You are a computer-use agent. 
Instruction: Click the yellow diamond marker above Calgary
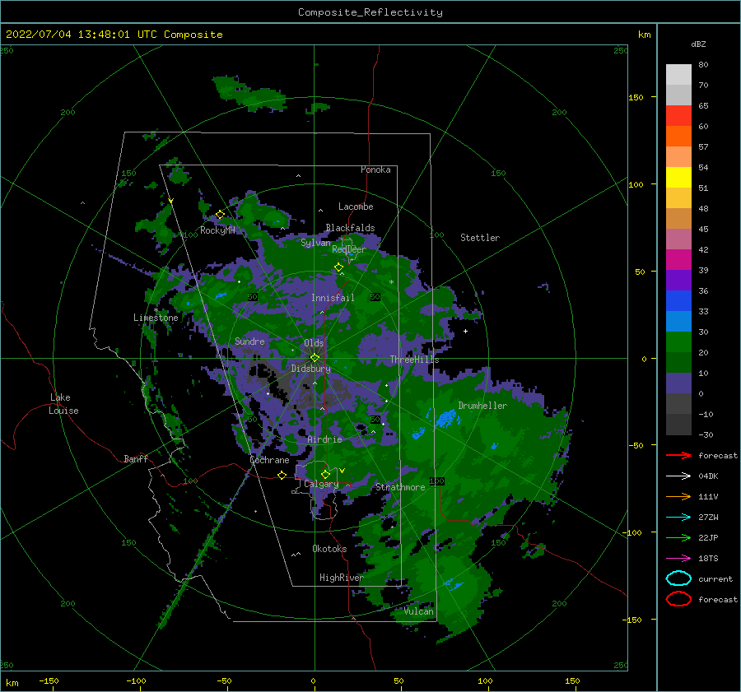click(325, 474)
